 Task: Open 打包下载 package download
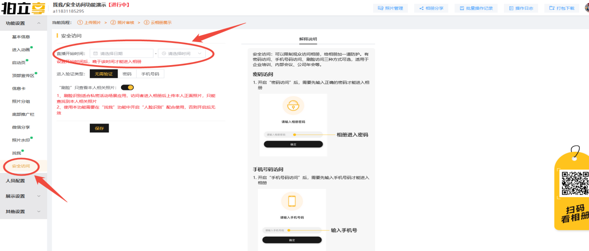pyautogui.click(x=561, y=8)
